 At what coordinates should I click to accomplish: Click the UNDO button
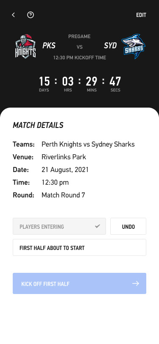(x=128, y=226)
